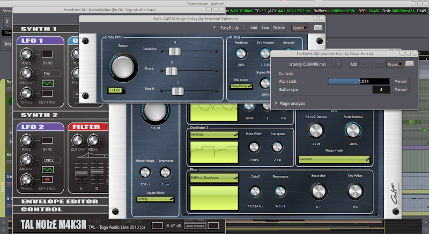Open the LFO 2 Osc2 destination selector

51,160
